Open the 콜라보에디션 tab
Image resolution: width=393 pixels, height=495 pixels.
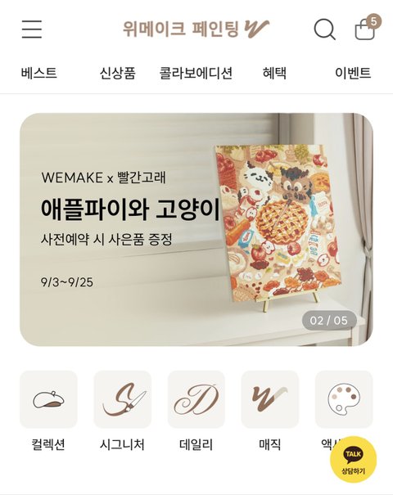[196, 73]
